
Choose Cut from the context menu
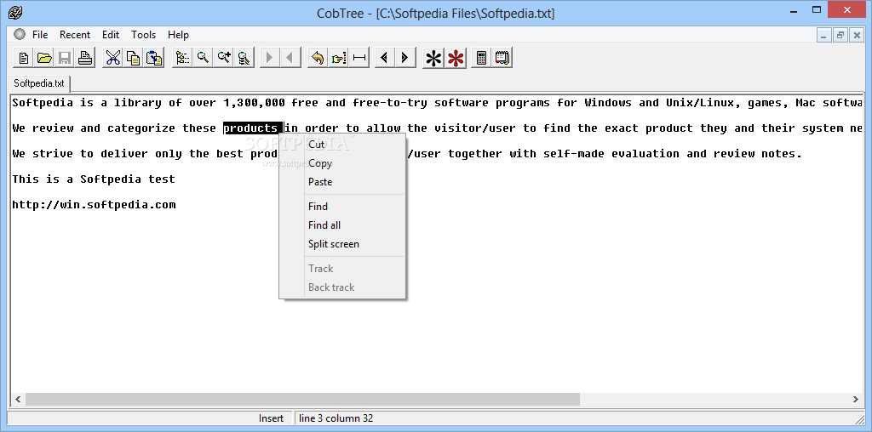click(342, 145)
